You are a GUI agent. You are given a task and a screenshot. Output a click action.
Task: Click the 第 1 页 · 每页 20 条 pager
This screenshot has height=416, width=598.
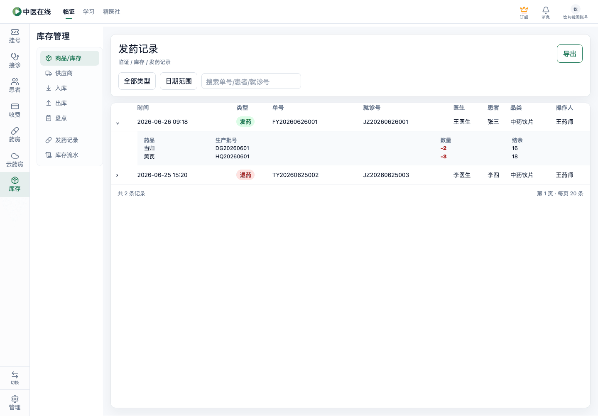(560, 193)
